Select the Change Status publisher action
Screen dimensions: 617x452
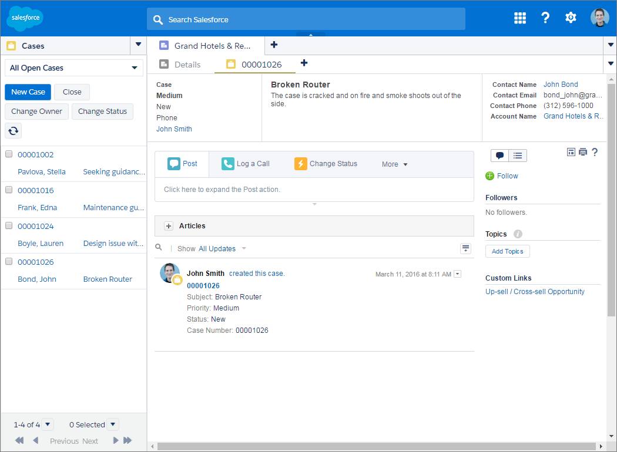(326, 164)
